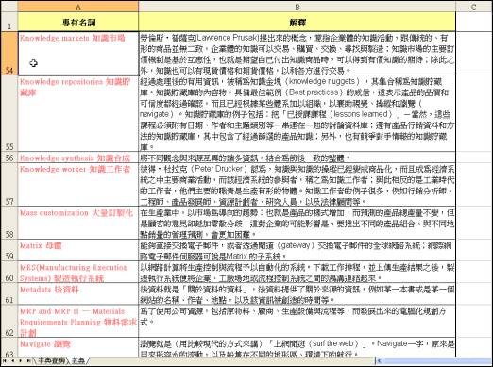Select explanation cell mentioning knowledge nuggets
This screenshot has height=367, width=493.
click(x=297, y=113)
